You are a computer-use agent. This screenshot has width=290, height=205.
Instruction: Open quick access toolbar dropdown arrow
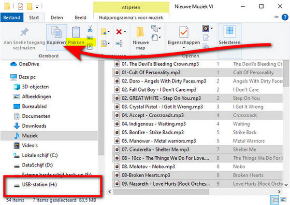pyautogui.click(x=37, y=7)
